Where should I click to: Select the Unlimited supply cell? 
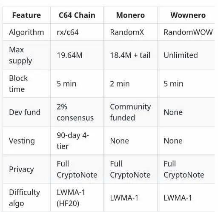pyautogui.click(x=188, y=55)
